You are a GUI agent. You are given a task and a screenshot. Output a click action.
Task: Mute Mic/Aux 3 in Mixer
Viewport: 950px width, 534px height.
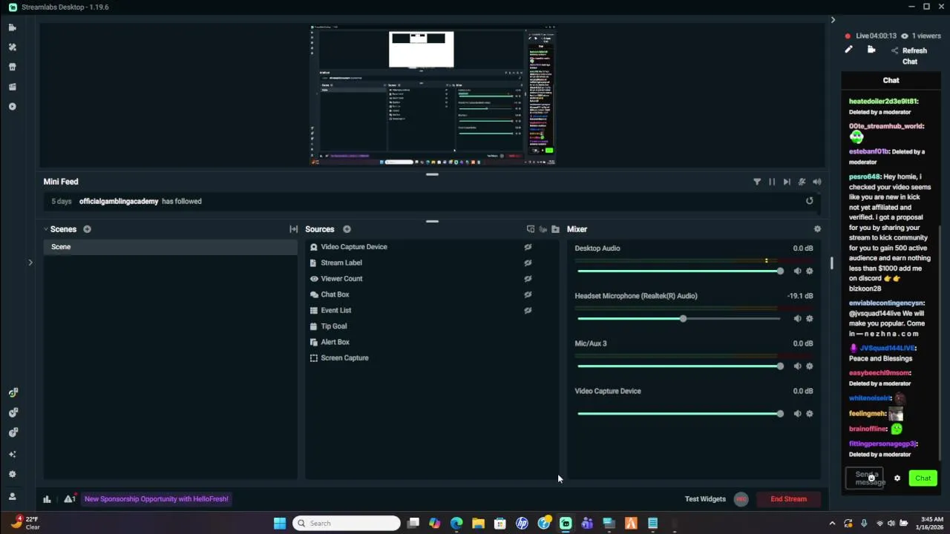coord(797,366)
